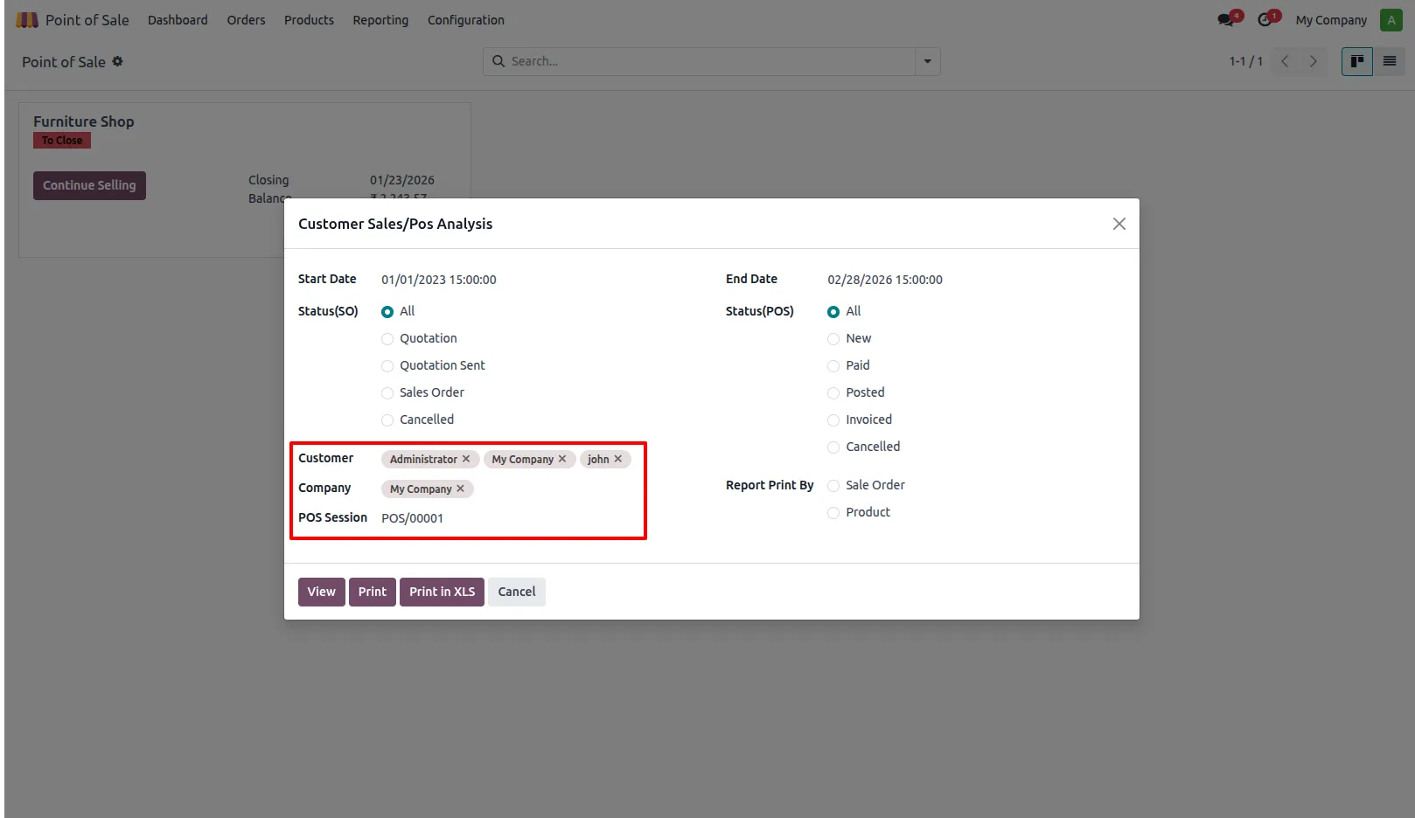1415x818 pixels.
Task: Switch to list view icon
Action: (1389, 61)
